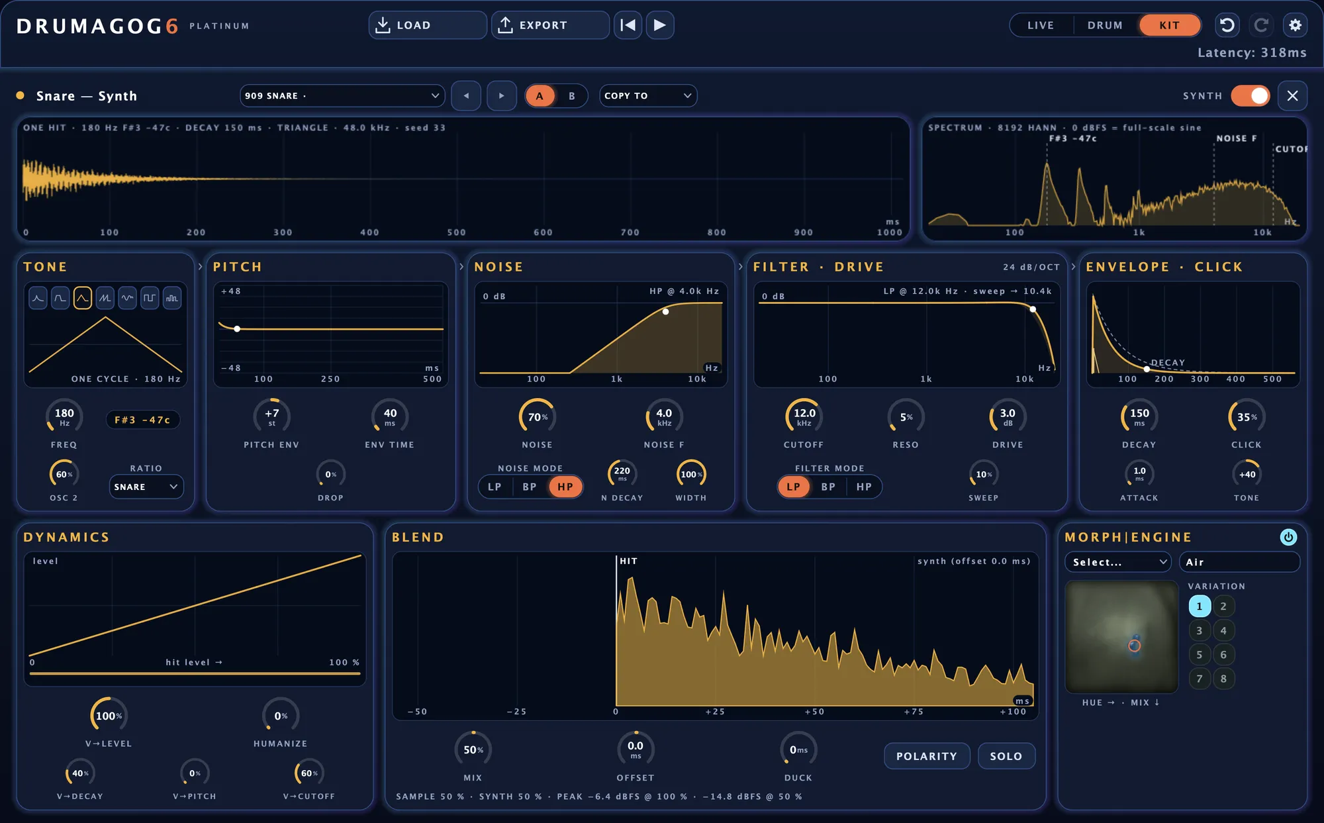
Task: Go to previous preset with left arrow
Action: pos(466,96)
